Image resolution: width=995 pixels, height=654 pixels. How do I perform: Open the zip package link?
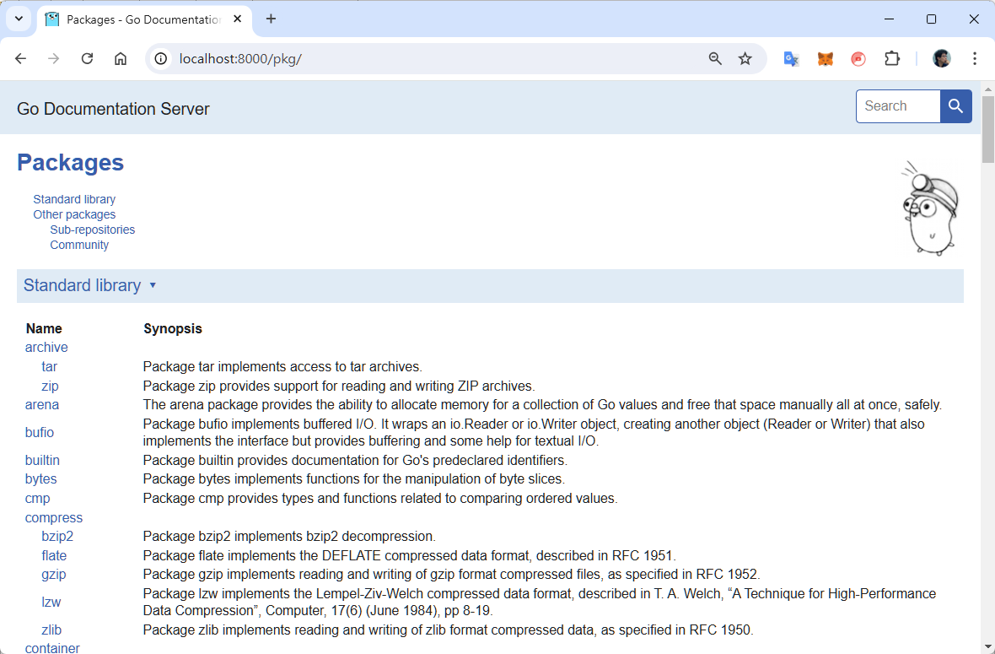[50, 386]
